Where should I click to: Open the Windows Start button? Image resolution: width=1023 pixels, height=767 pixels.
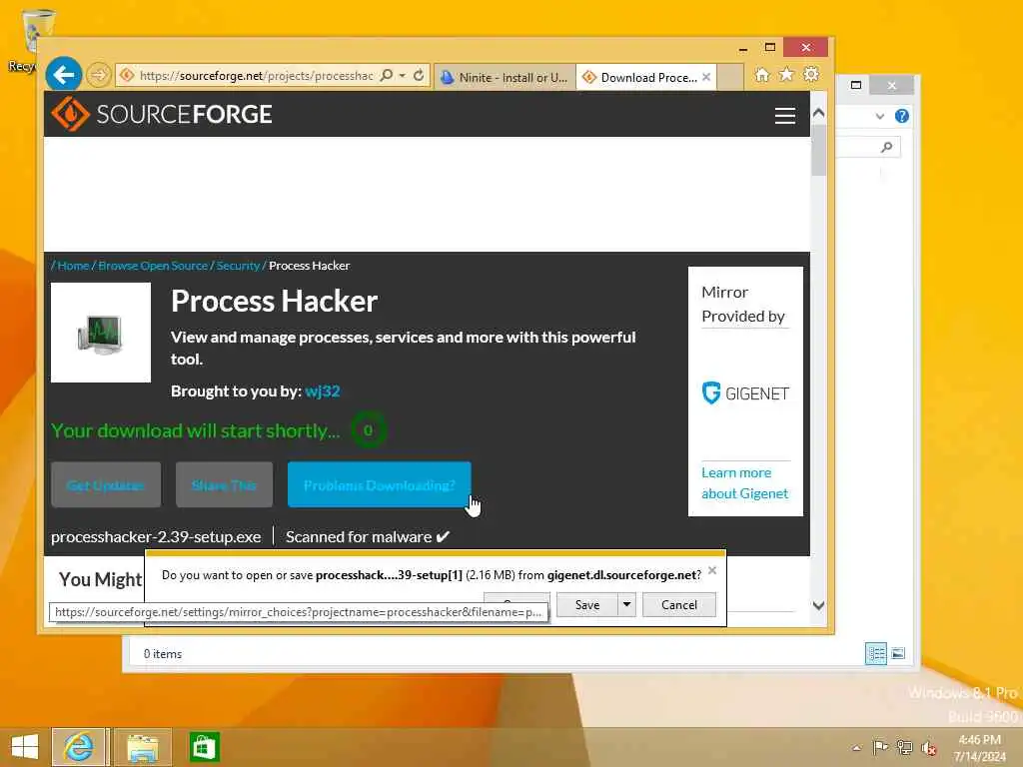click(25, 747)
